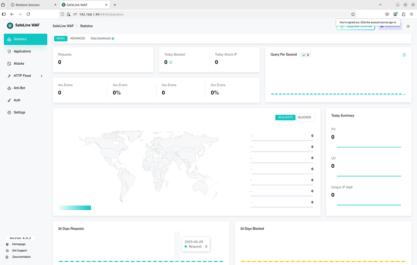Select the BASIC statistics tab
The image size is (417, 265).
(61, 39)
